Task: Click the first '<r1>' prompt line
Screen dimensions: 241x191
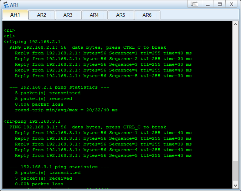Action: tap(9, 30)
